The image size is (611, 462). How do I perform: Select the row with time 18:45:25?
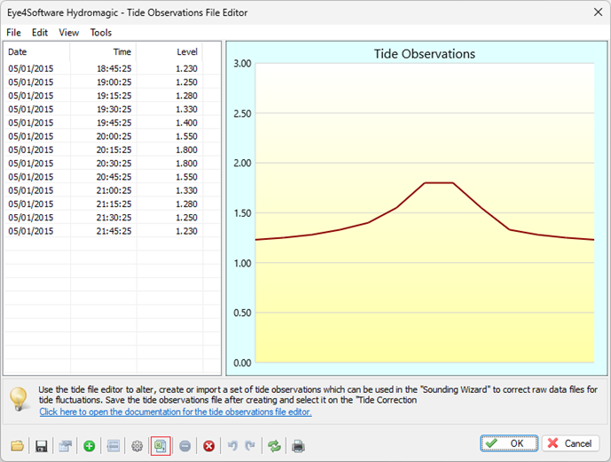[x=112, y=68]
